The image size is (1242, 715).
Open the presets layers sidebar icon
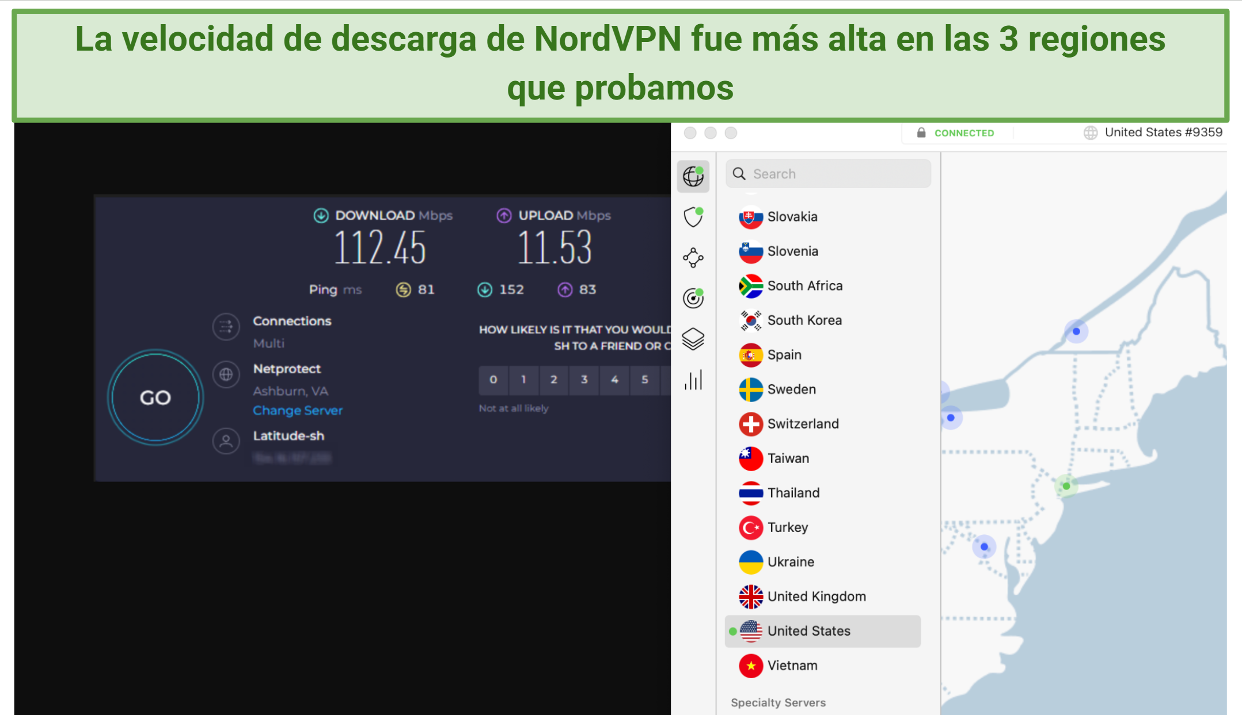tap(693, 339)
